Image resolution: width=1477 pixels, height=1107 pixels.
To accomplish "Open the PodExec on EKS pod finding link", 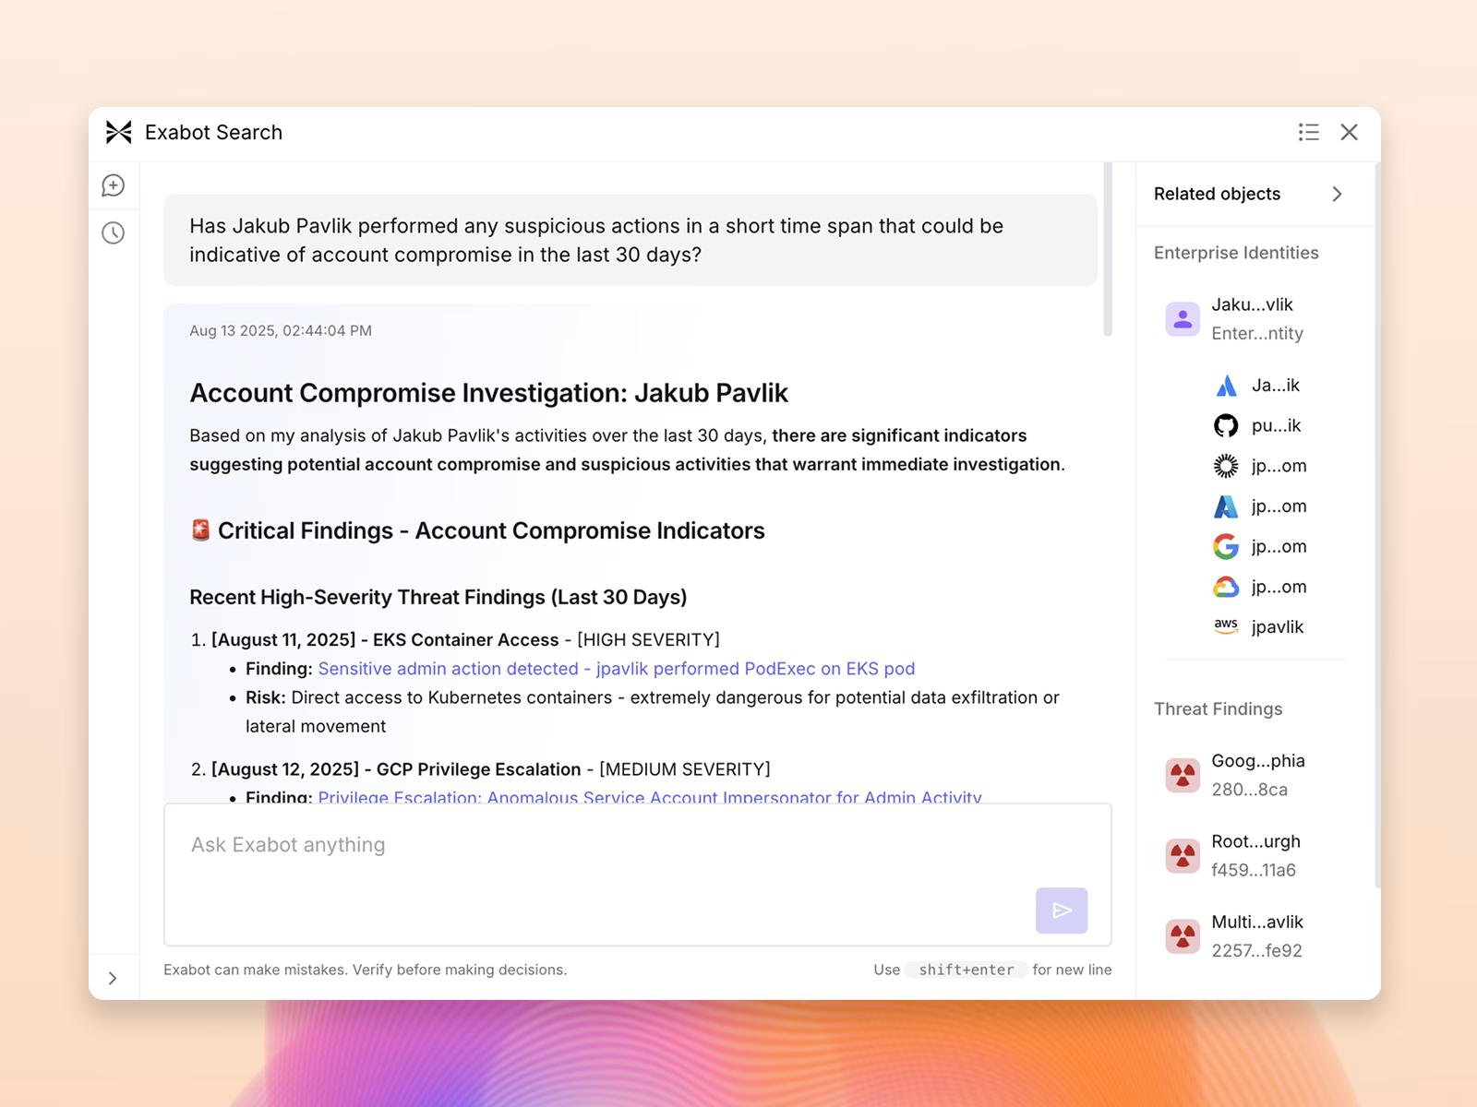I will (617, 669).
